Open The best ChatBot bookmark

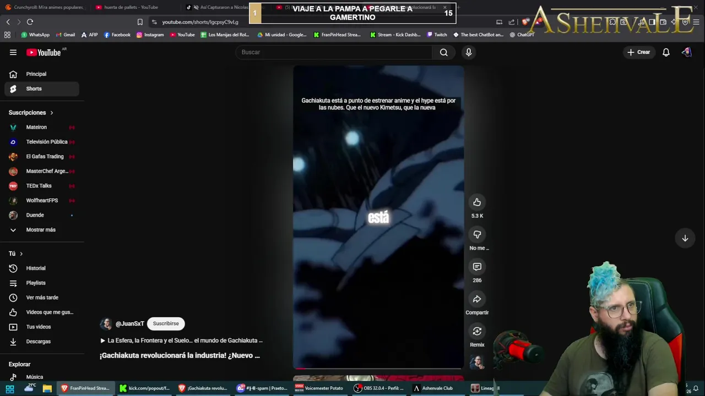coord(478,35)
